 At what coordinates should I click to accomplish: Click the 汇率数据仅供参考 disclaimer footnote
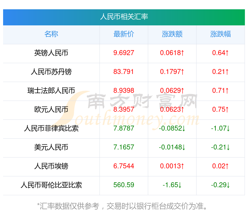pyautogui.click(x=122, y=206)
